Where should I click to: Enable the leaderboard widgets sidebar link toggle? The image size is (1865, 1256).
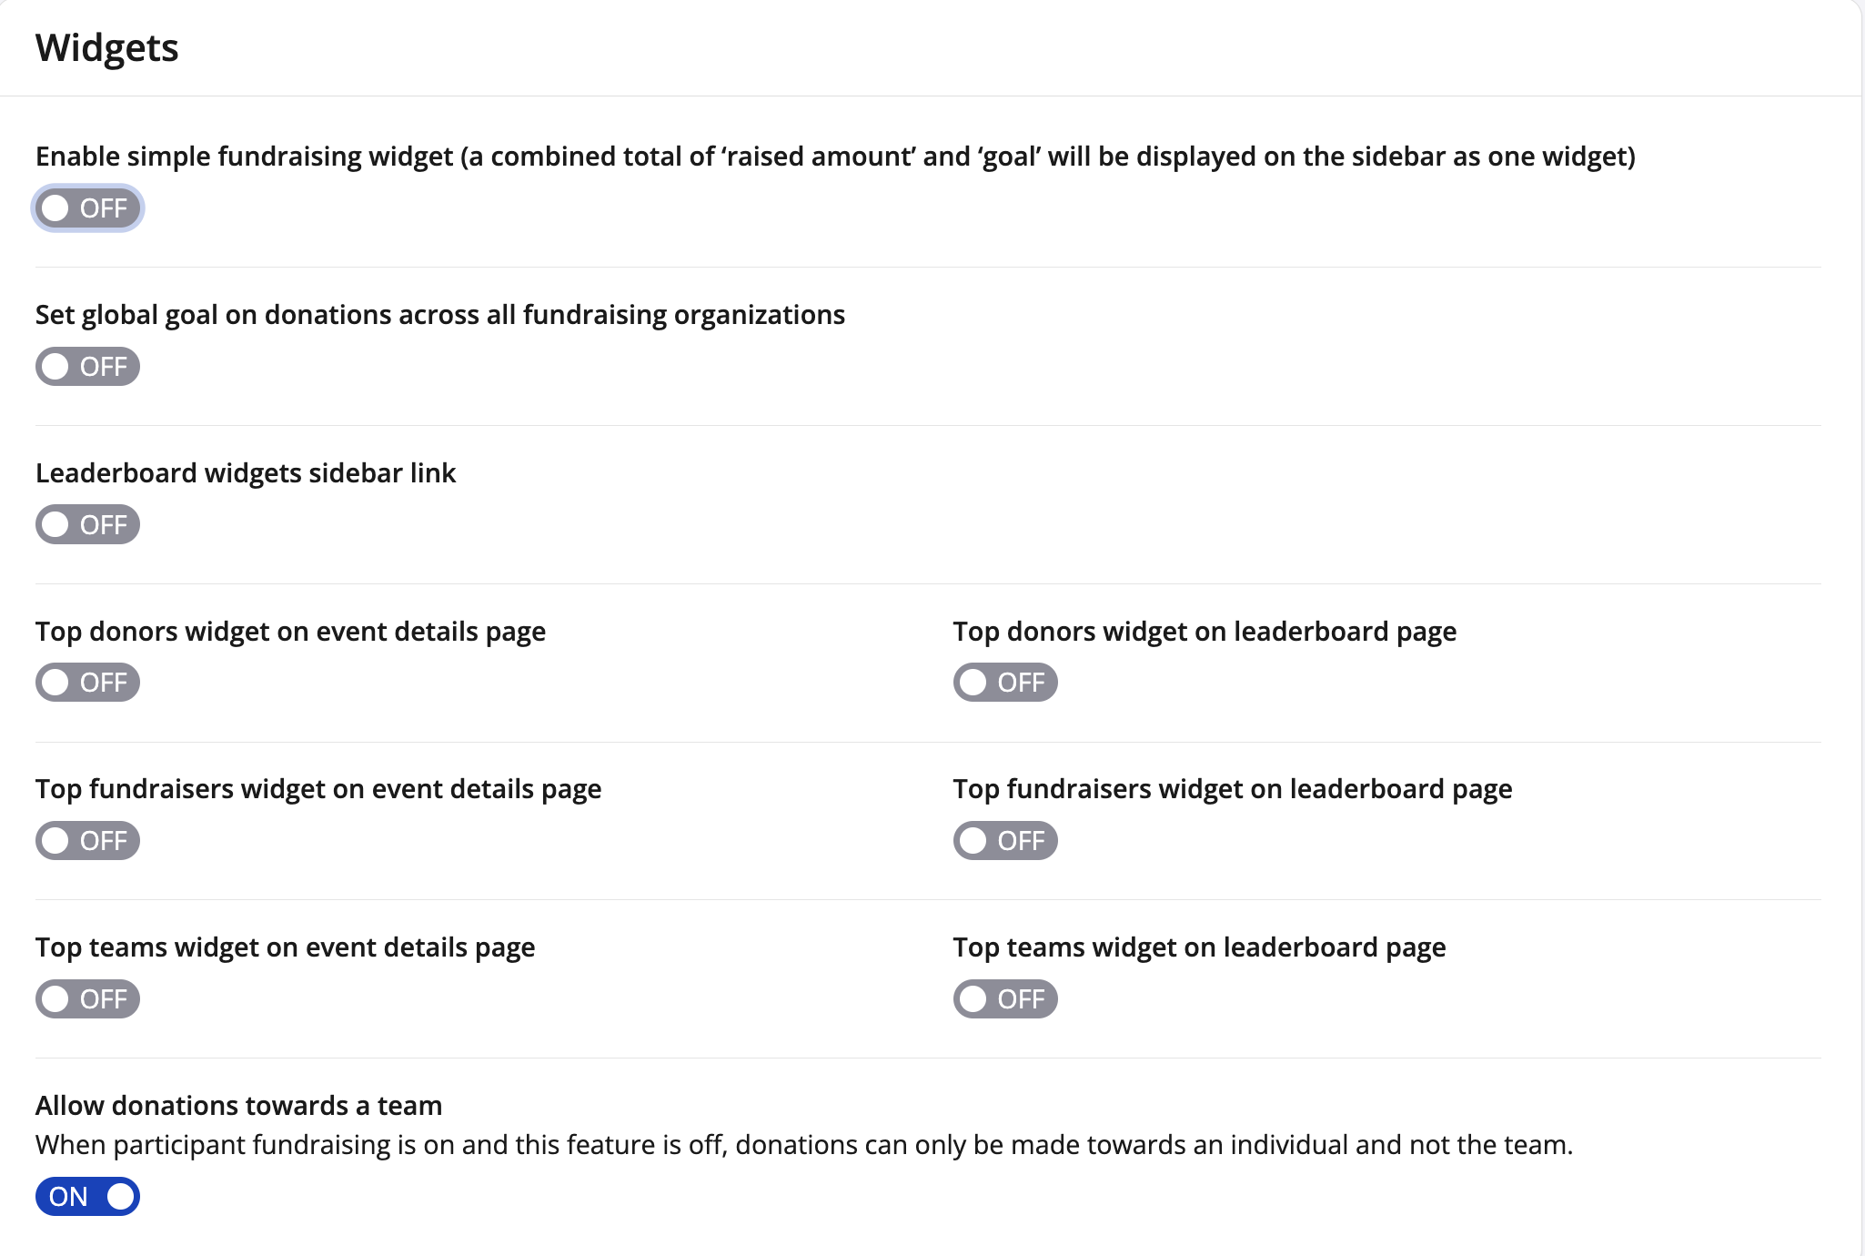click(x=87, y=525)
